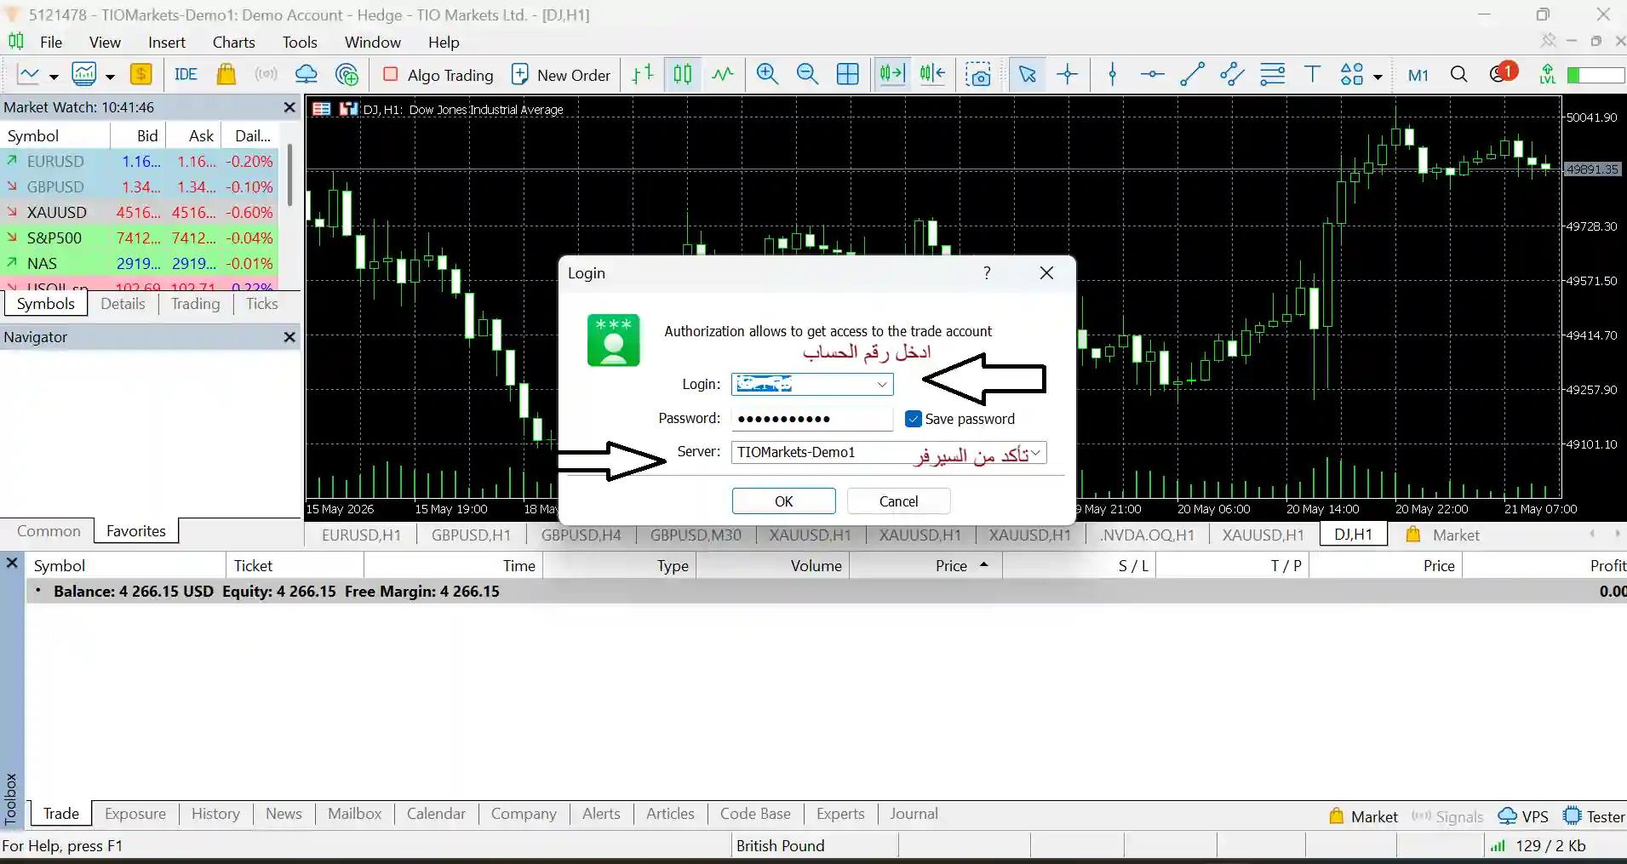Toggle chart auto-scroll to end
Viewport: 1627px width, 864px height.
pyautogui.click(x=892, y=75)
